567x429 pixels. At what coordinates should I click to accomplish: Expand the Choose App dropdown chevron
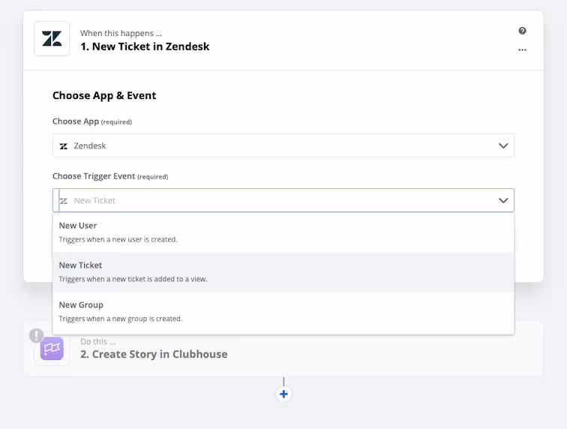503,145
